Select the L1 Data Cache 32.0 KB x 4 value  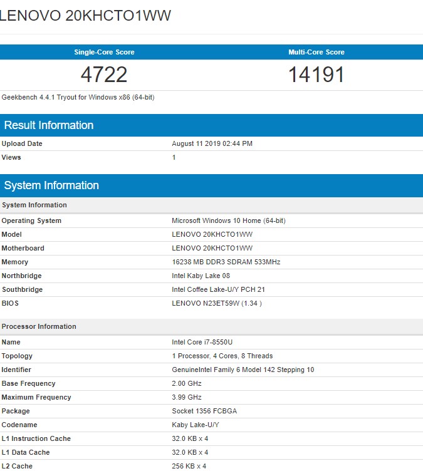pyautogui.click(x=190, y=453)
